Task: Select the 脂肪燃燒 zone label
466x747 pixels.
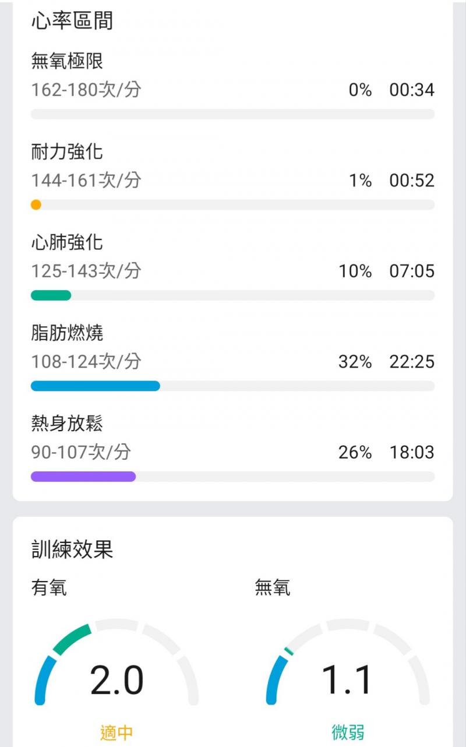Action: tap(67, 333)
